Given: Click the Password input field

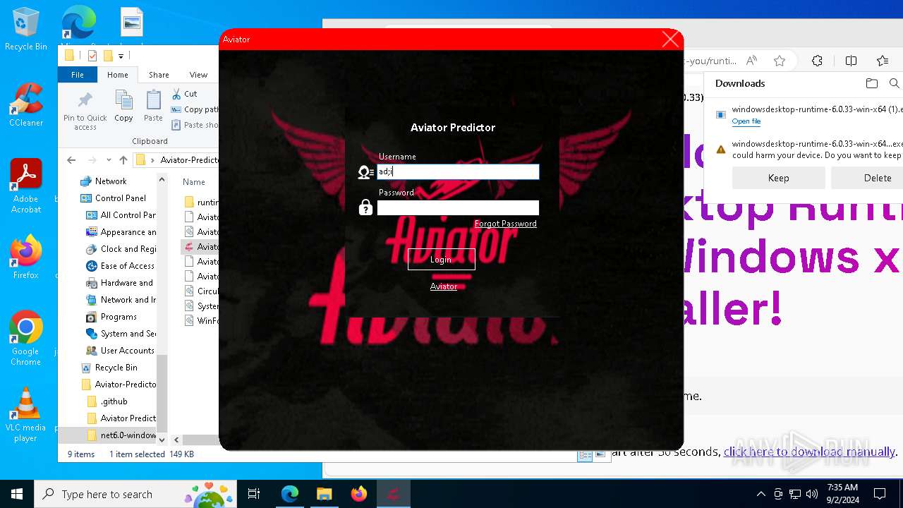Looking at the screenshot, I should [458, 207].
